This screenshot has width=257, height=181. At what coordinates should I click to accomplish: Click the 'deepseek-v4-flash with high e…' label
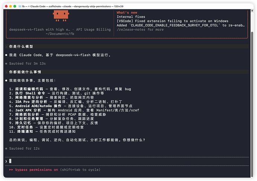pyautogui.click(x=39, y=29)
